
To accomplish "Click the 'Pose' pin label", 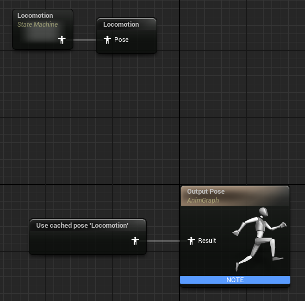I will point(122,40).
